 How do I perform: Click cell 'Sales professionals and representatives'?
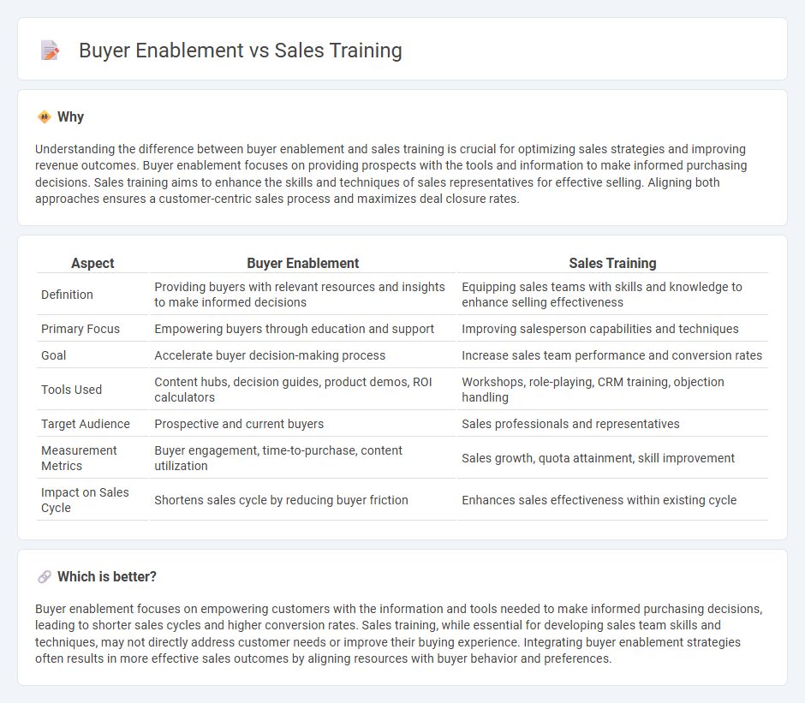612,424
